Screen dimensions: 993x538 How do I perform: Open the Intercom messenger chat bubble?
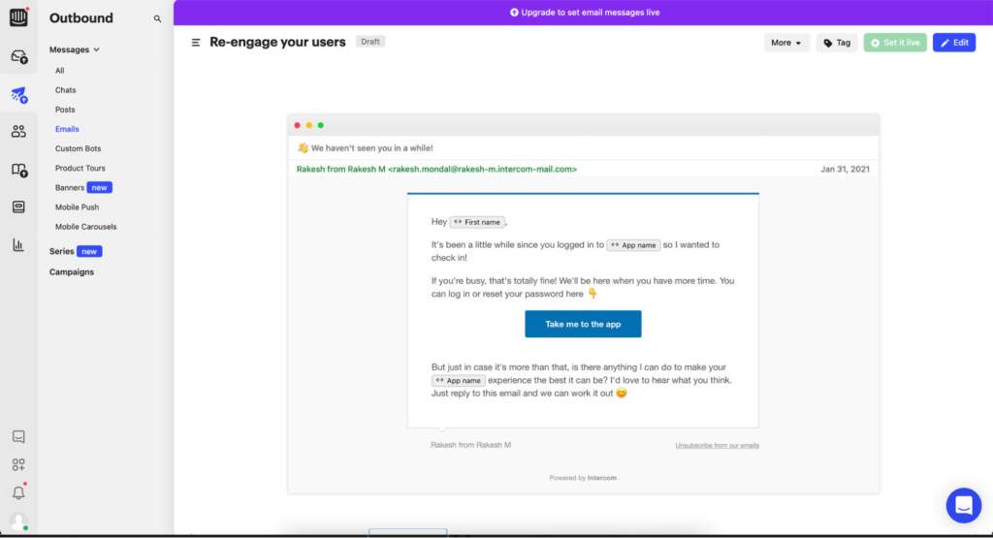(963, 505)
